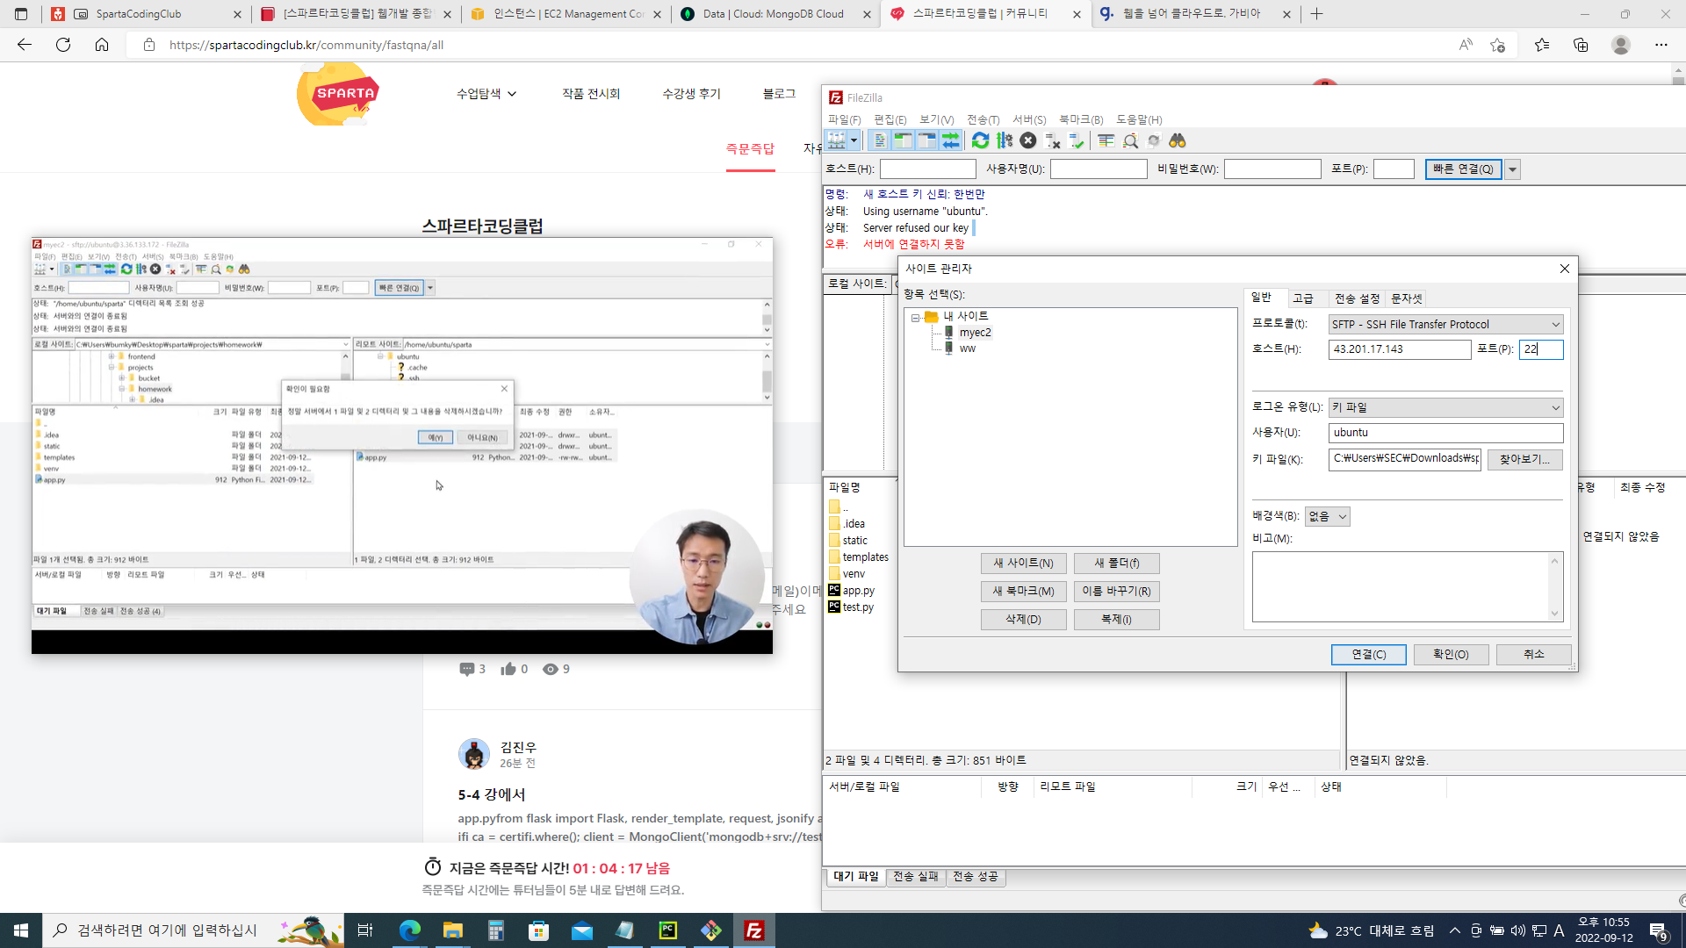Click the FileZilla taskbar icon
Image resolution: width=1686 pixels, height=948 pixels.
(x=754, y=930)
